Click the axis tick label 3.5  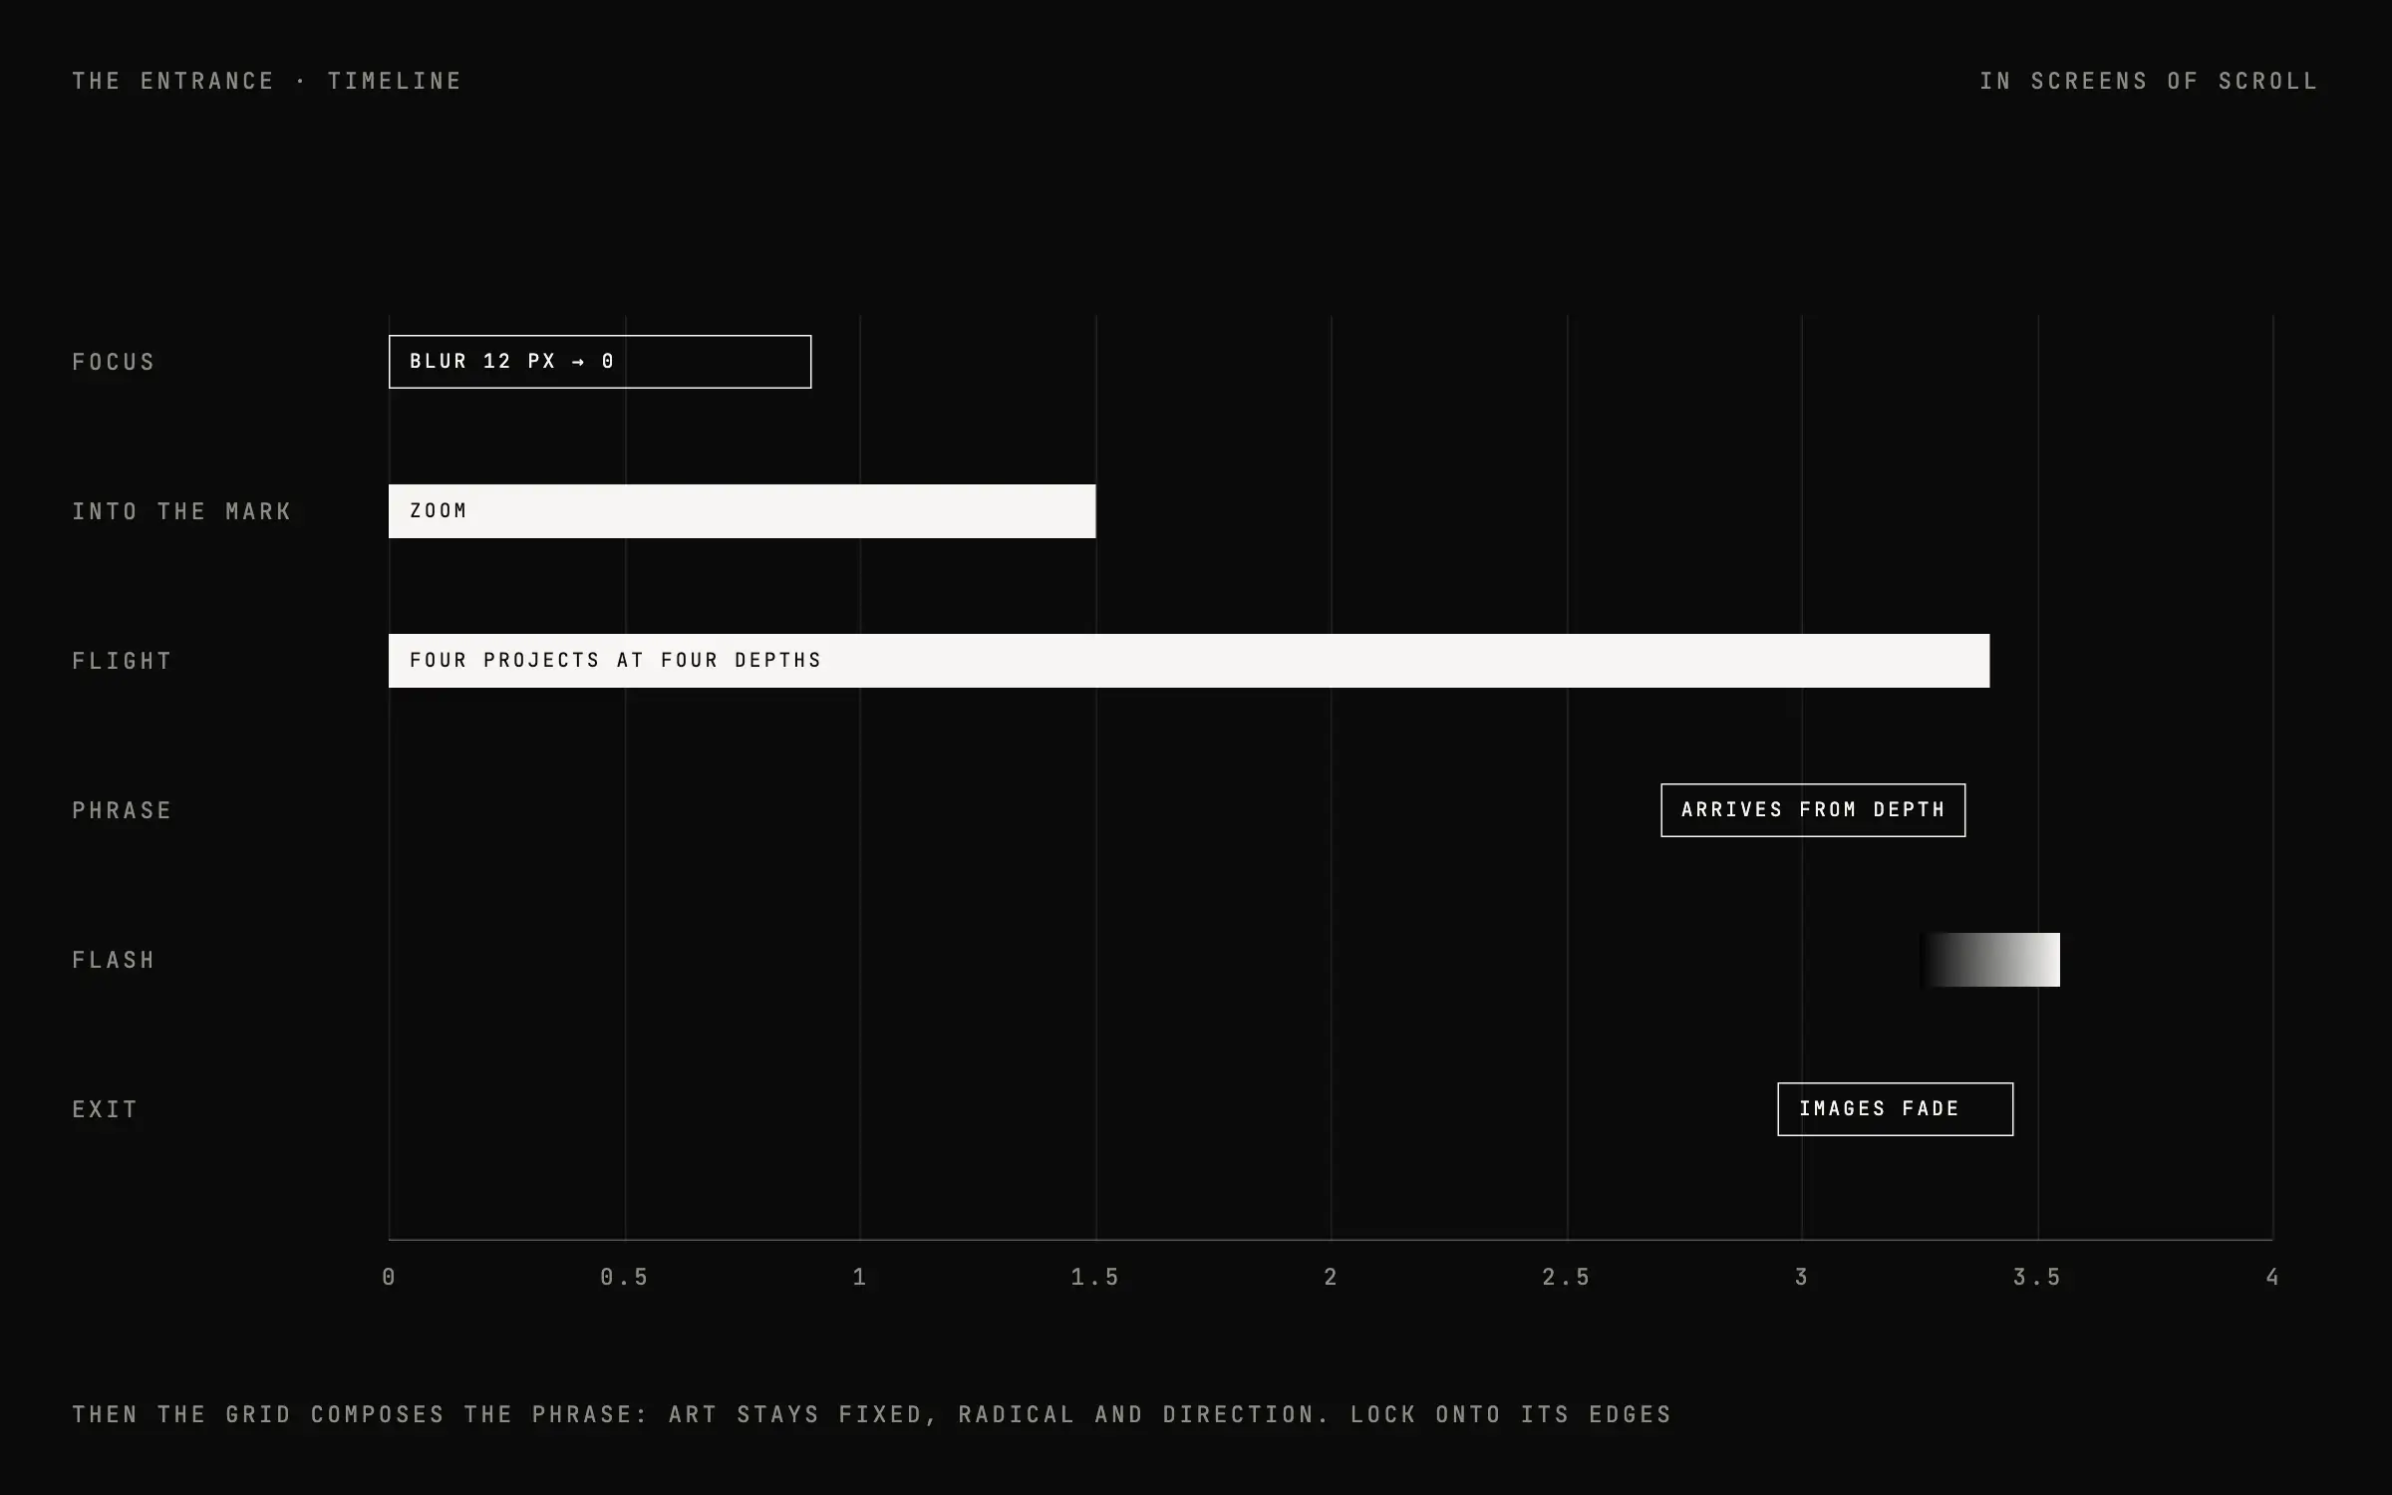coord(2037,1277)
